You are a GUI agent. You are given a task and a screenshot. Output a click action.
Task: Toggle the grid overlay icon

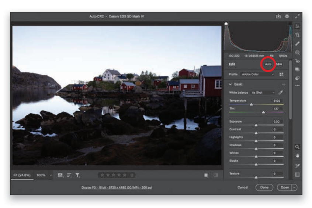coord(297,175)
